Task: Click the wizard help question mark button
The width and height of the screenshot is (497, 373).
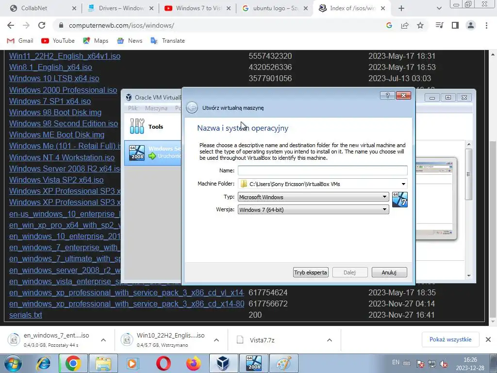Action: pos(387,95)
